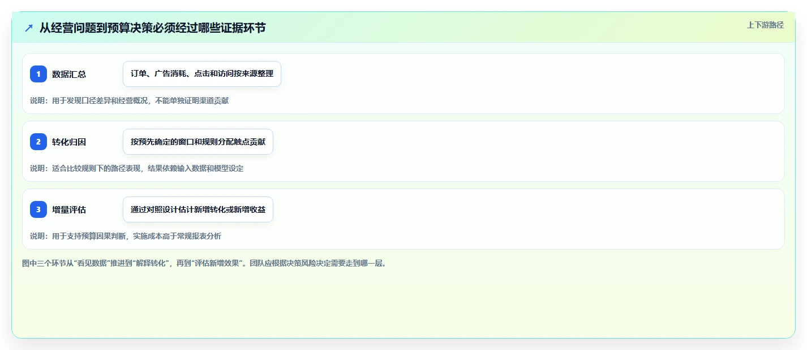Click the 数据汇总 step title
Viewport: 807px width, 350px height.
[x=69, y=74]
